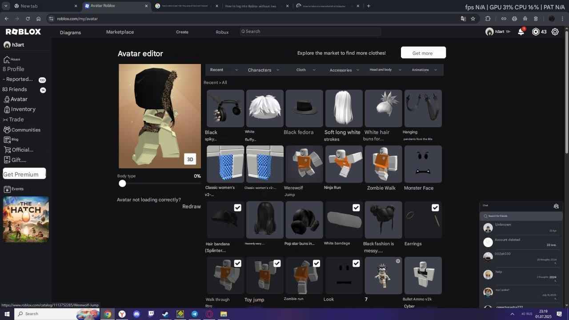Adjust the Body type slider handle
569x320 pixels.
(122, 183)
